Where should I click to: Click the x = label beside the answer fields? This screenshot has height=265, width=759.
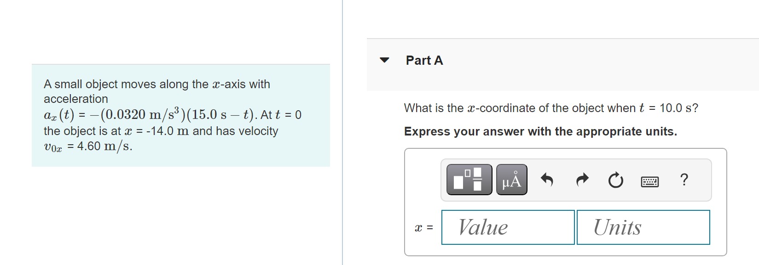[x=424, y=227]
